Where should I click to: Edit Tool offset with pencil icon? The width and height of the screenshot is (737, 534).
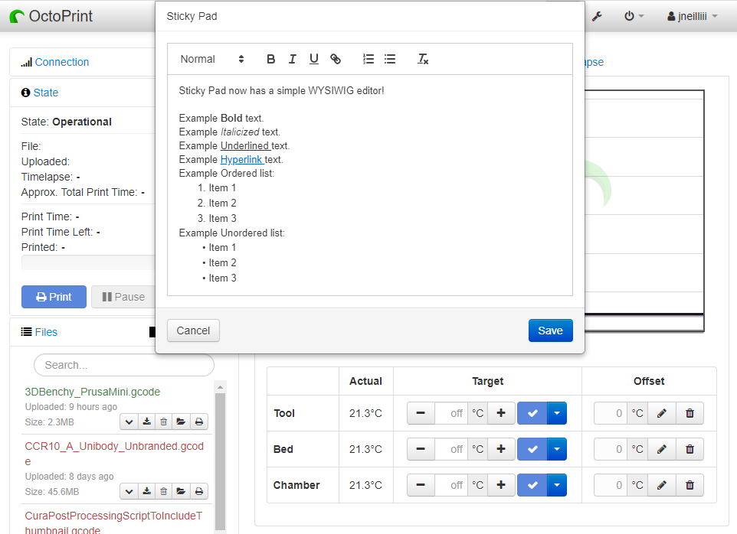pyautogui.click(x=662, y=413)
